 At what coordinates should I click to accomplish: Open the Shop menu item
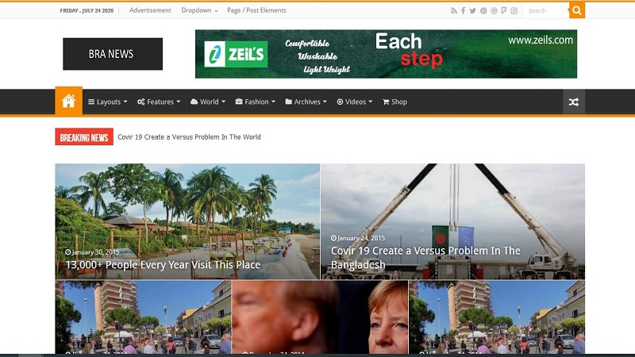tap(394, 102)
